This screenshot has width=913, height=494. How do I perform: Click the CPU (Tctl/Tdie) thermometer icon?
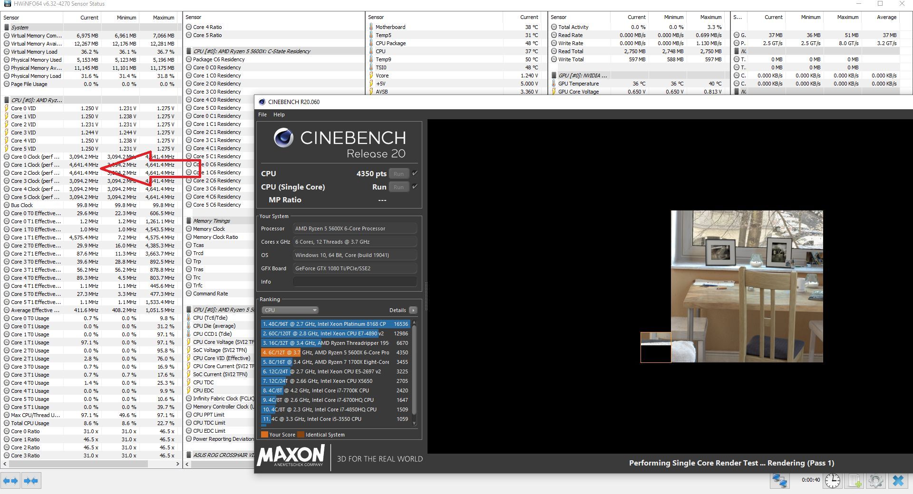click(x=189, y=318)
